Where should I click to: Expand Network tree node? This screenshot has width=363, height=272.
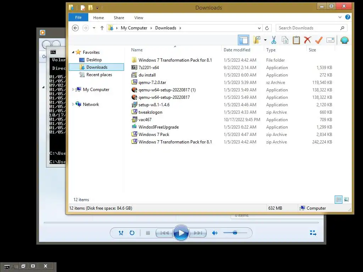point(73,104)
